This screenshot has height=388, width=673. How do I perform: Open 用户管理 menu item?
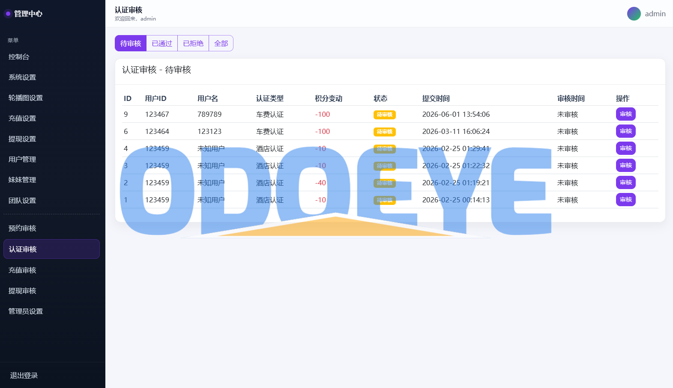51,160
